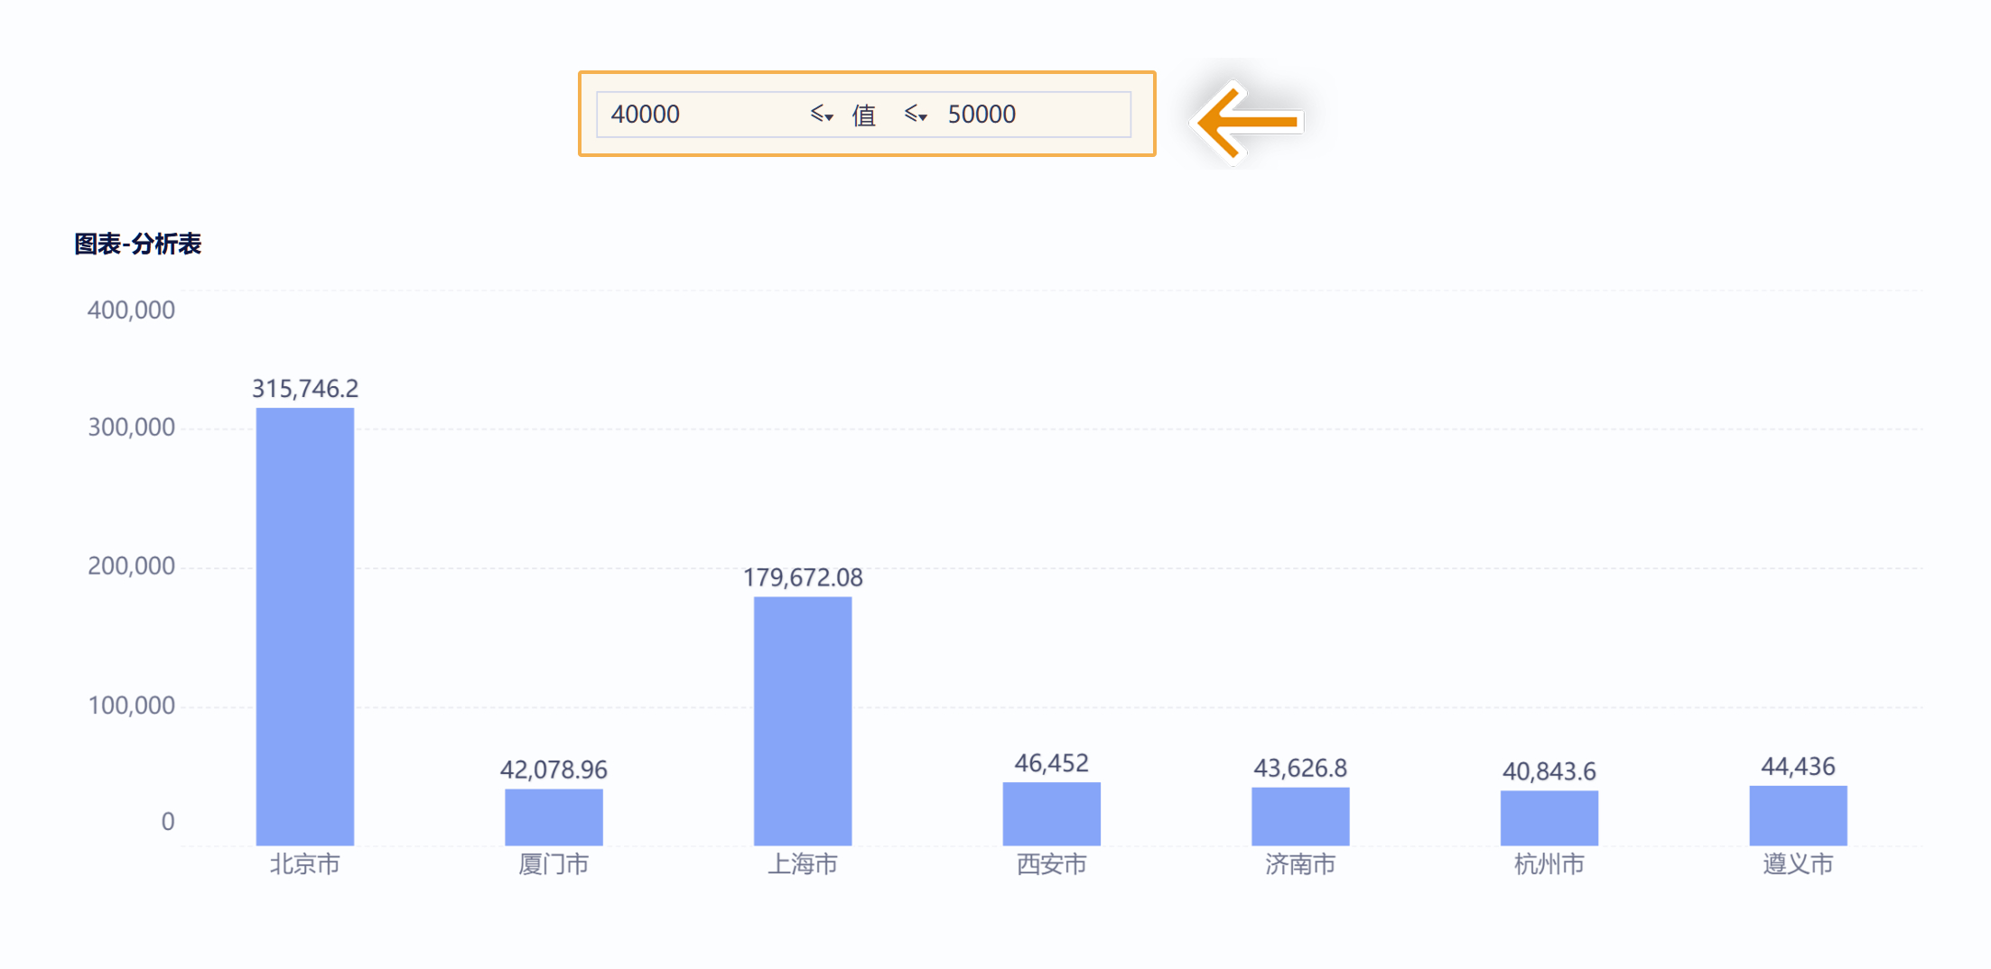Click the 济南市 bar
1991x969 pixels.
1300,816
